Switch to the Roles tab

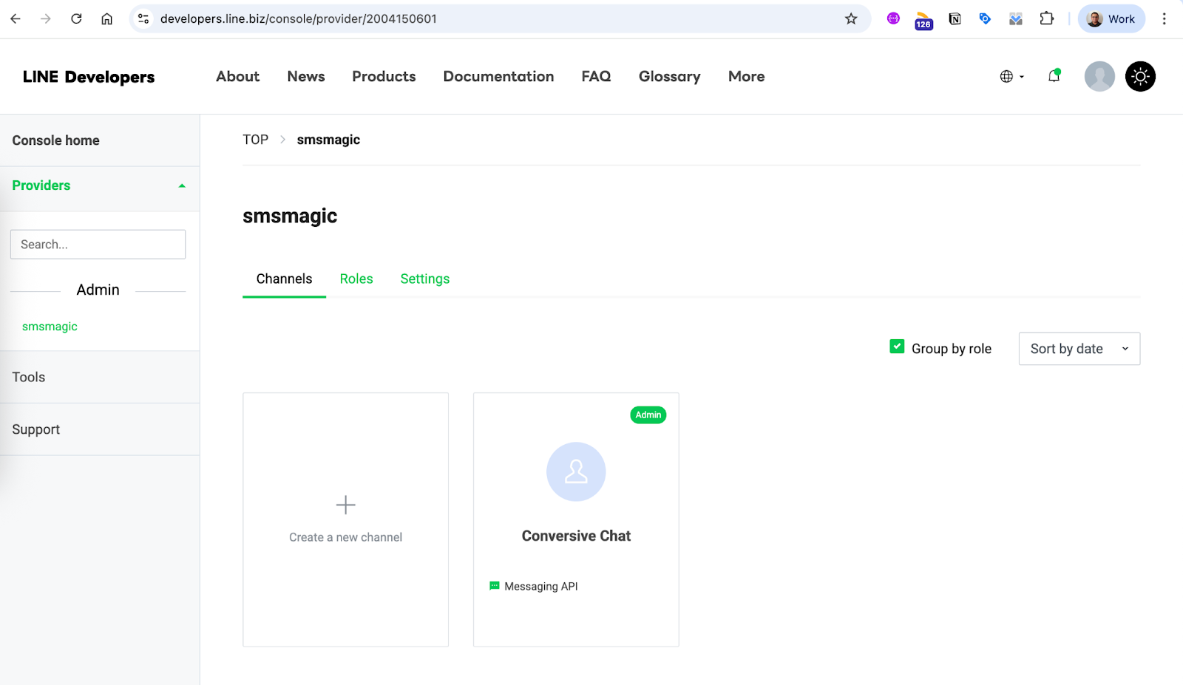[x=356, y=279]
